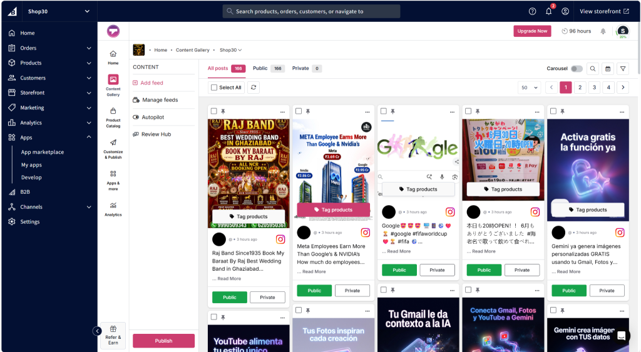
Task: Go to page 2 of posts
Action: (580, 88)
